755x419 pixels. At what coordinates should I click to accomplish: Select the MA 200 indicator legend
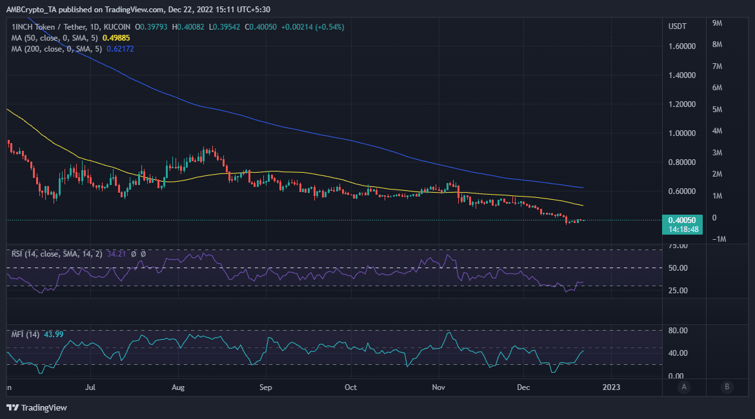[56, 48]
